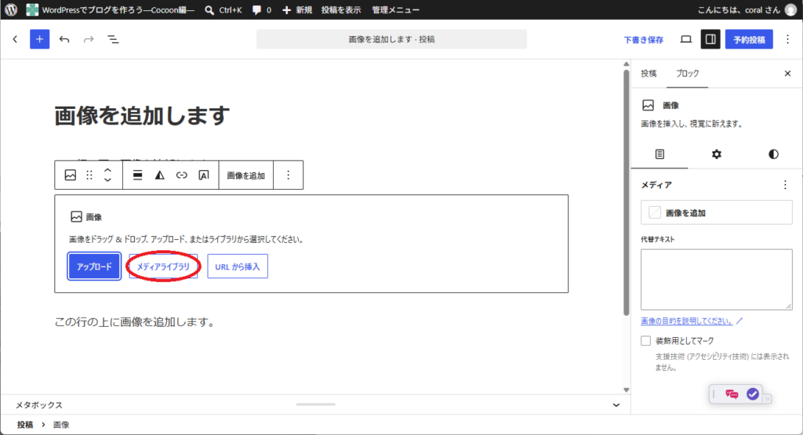Click URL から挿入 button
803x435 pixels.
pos(238,266)
